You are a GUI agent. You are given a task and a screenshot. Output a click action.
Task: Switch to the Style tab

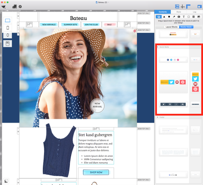(x=179, y=12)
